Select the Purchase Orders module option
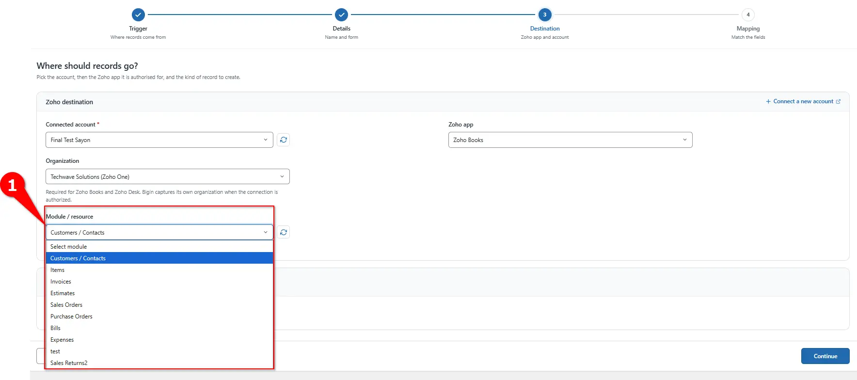Image resolution: width=857 pixels, height=380 pixels. (159, 317)
